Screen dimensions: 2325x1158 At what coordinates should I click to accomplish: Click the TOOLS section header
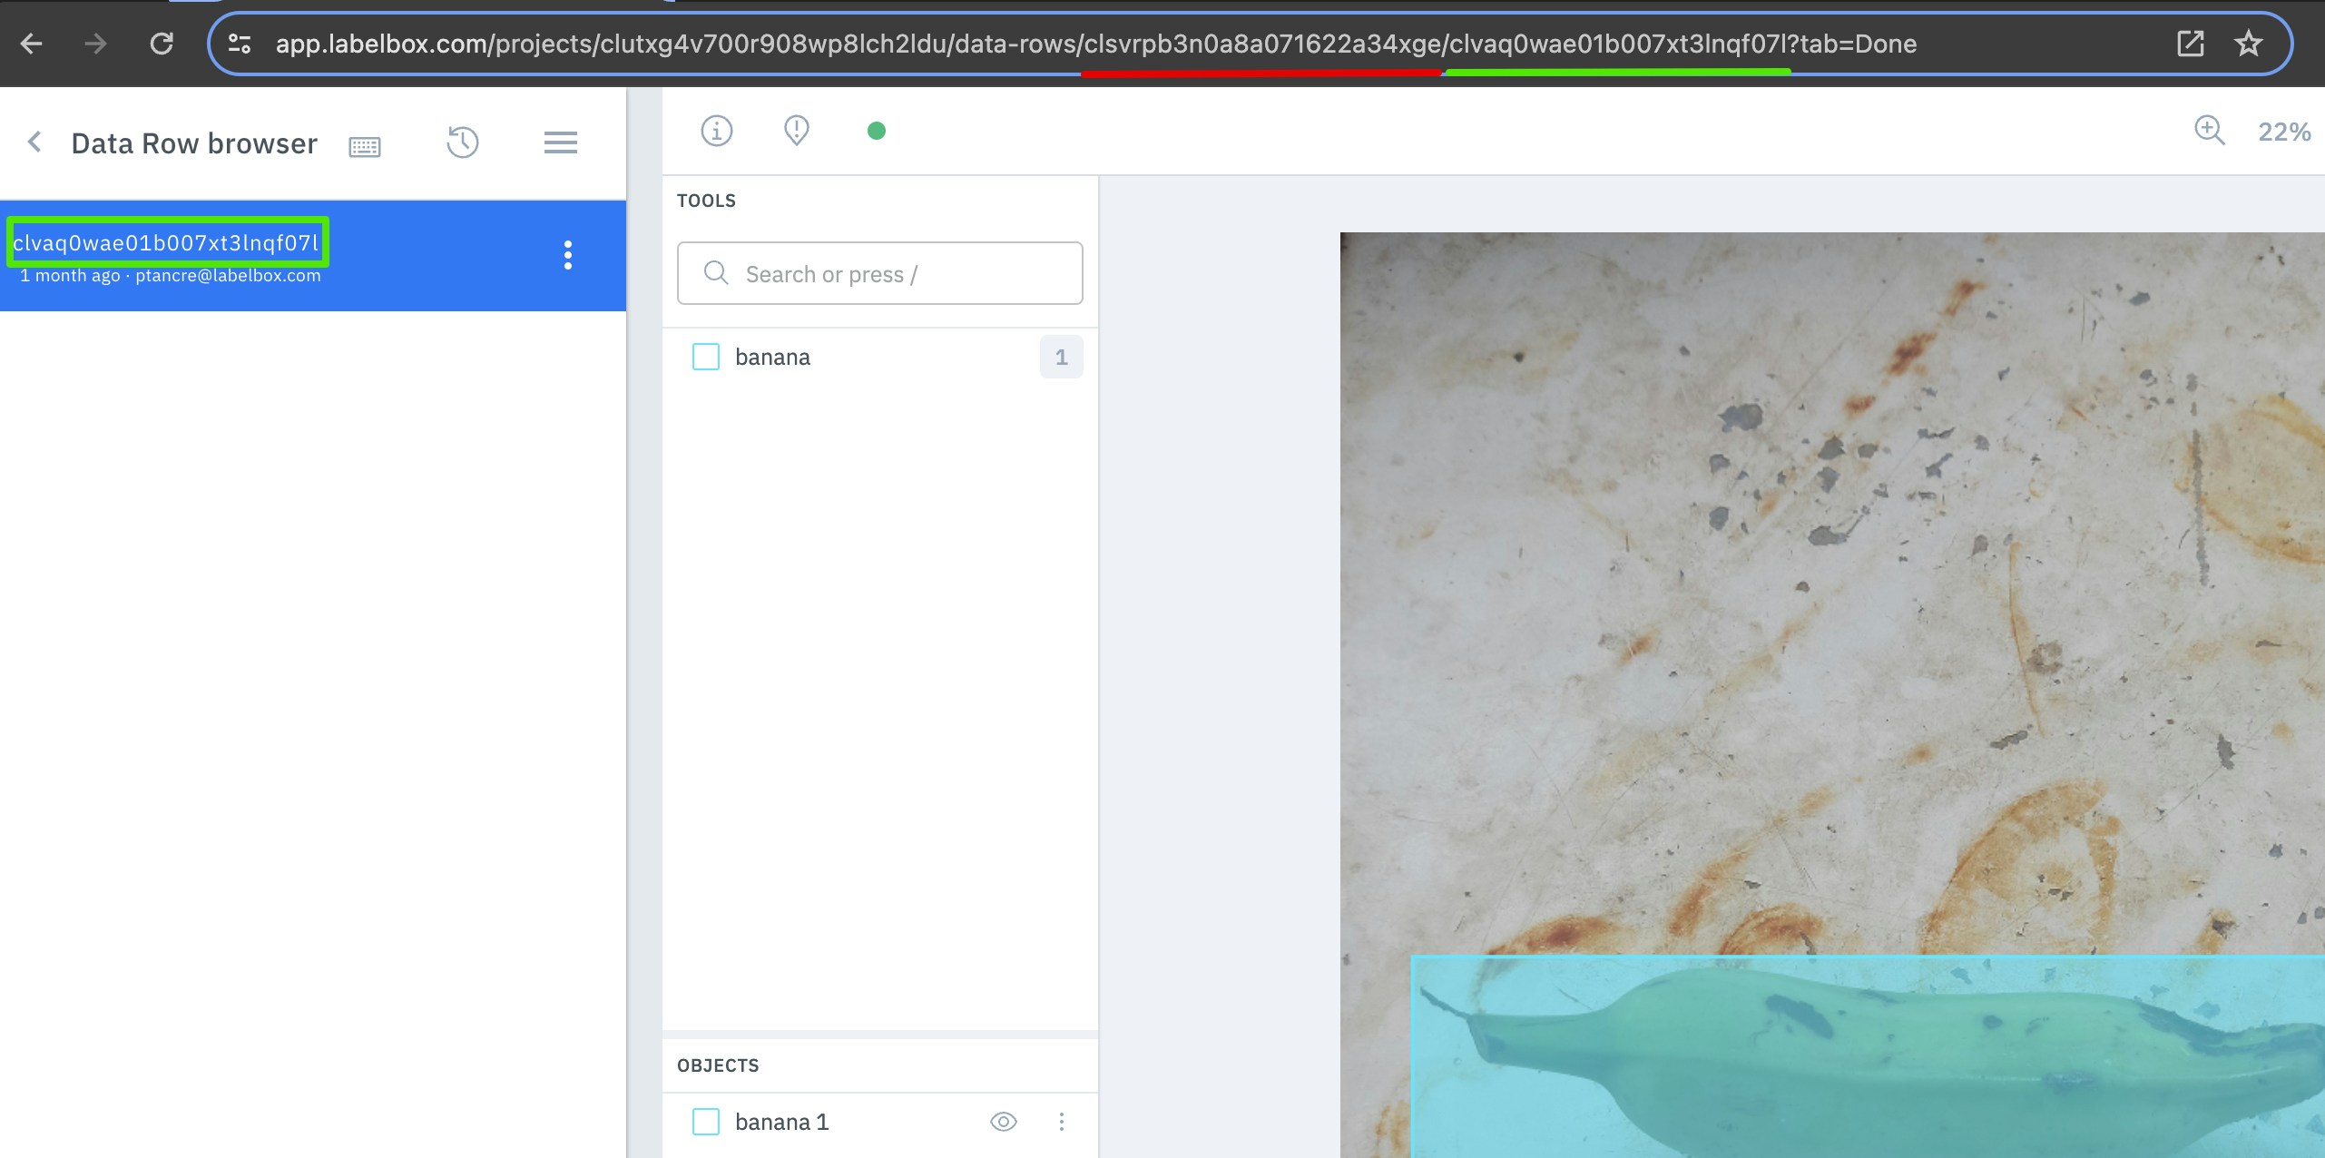point(706,201)
